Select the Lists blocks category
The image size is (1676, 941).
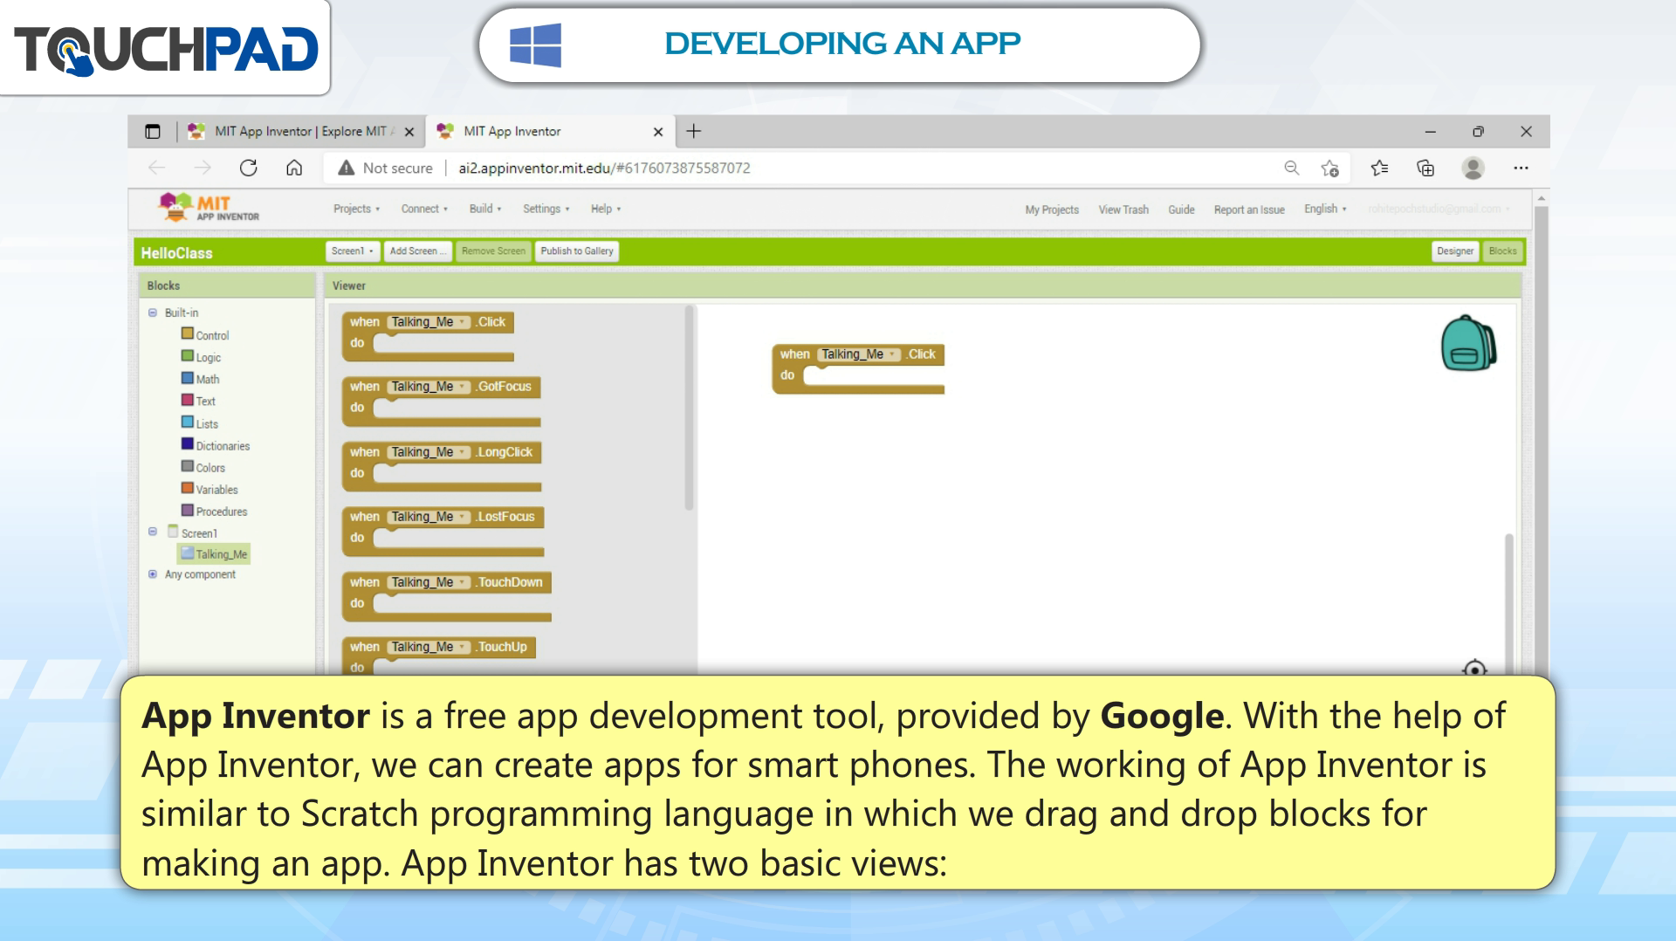point(200,423)
